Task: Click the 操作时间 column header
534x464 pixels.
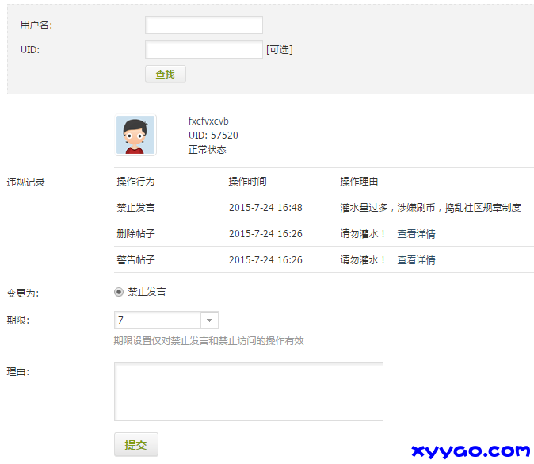Action: point(247,182)
